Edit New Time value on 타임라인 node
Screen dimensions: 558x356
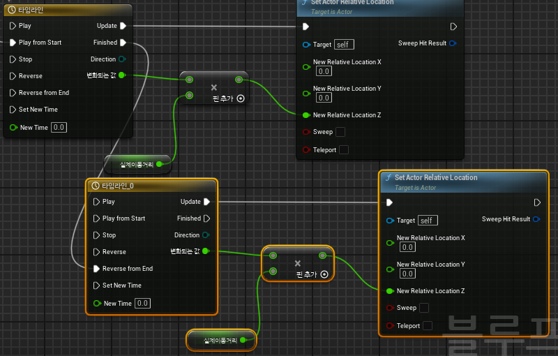(59, 127)
